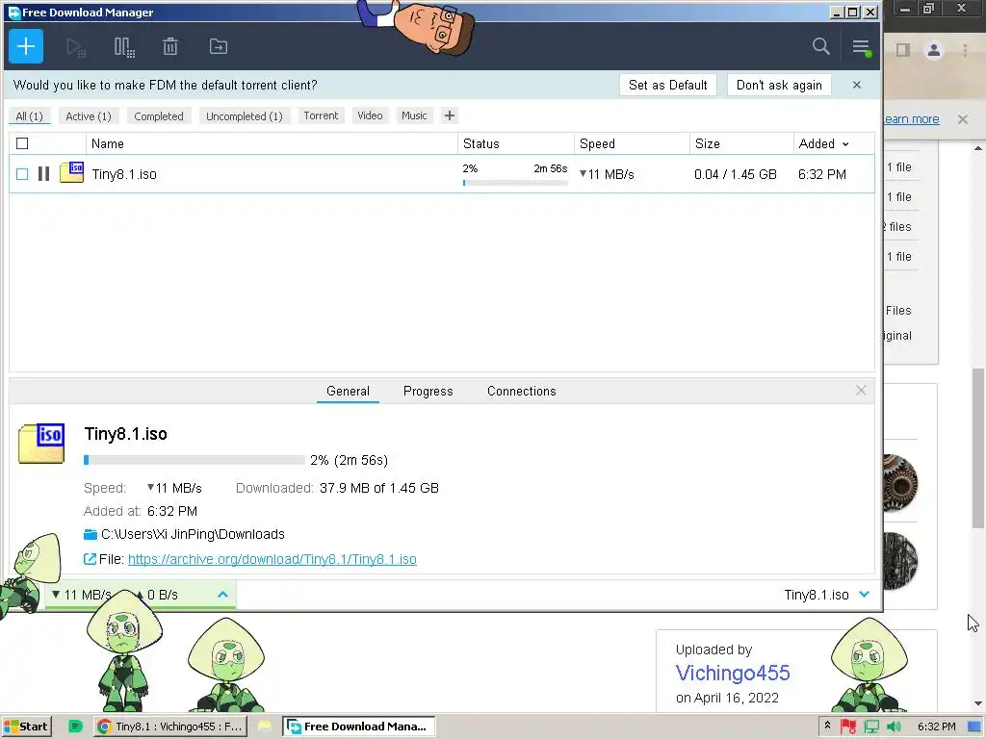Click the taskbar clock showing 6:32 PM
986x739 pixels.
936,726
